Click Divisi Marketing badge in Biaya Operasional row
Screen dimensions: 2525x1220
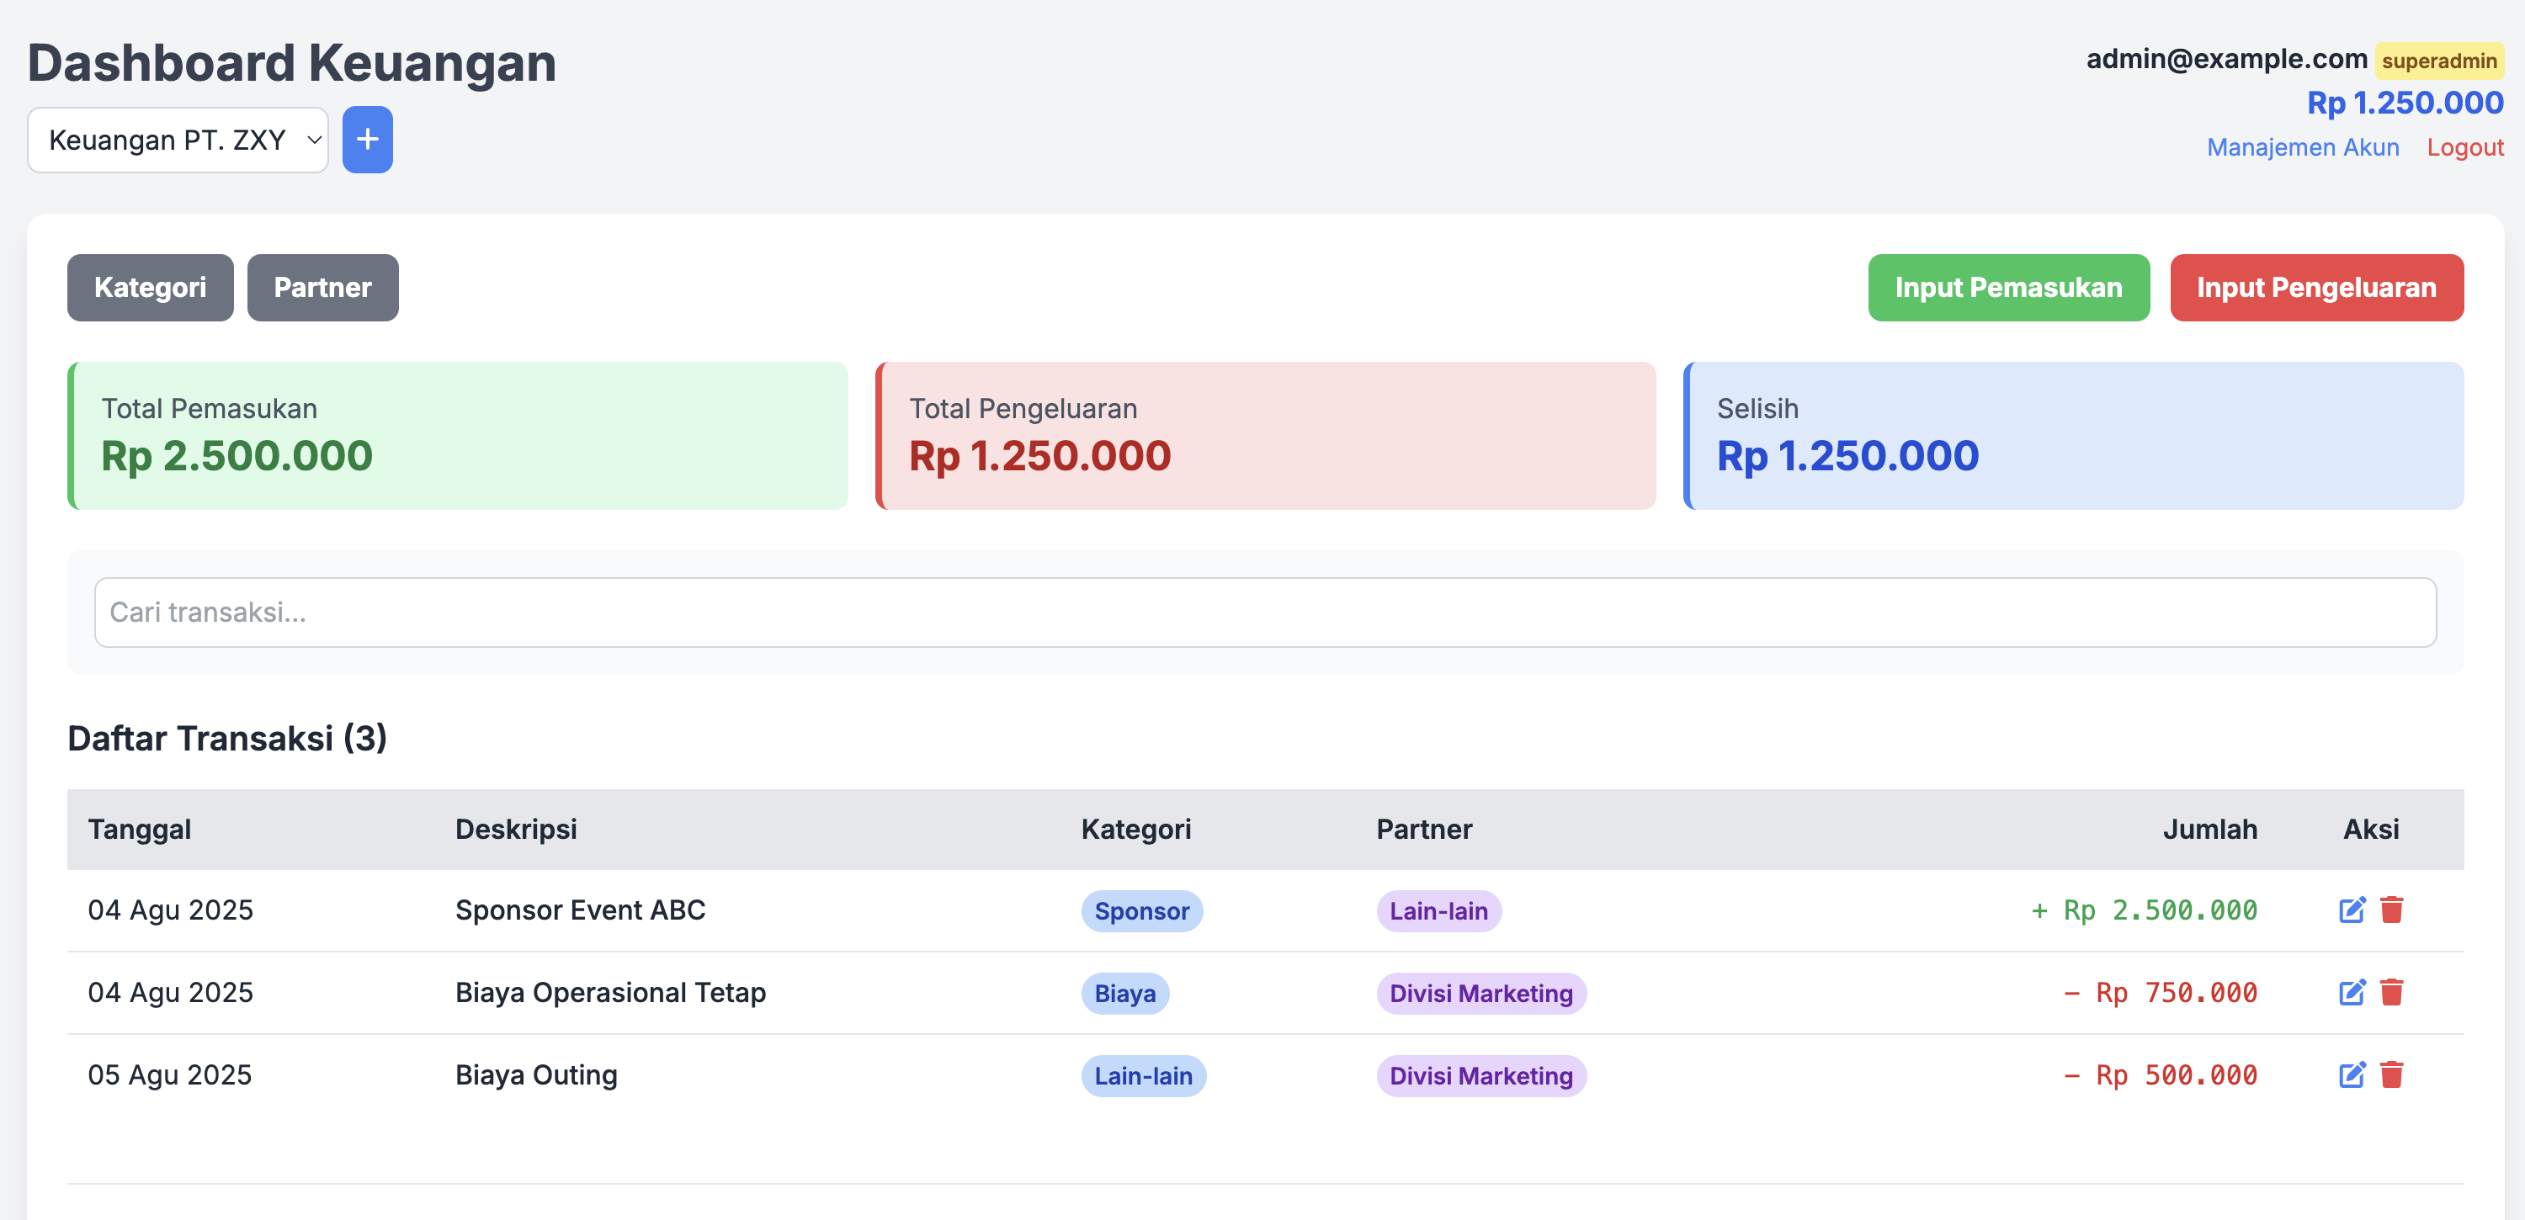[x=1481, y=994]
